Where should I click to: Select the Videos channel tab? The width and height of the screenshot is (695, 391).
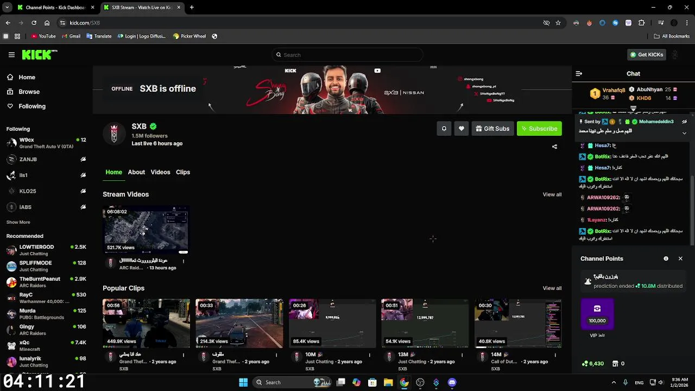click(160, 172)
